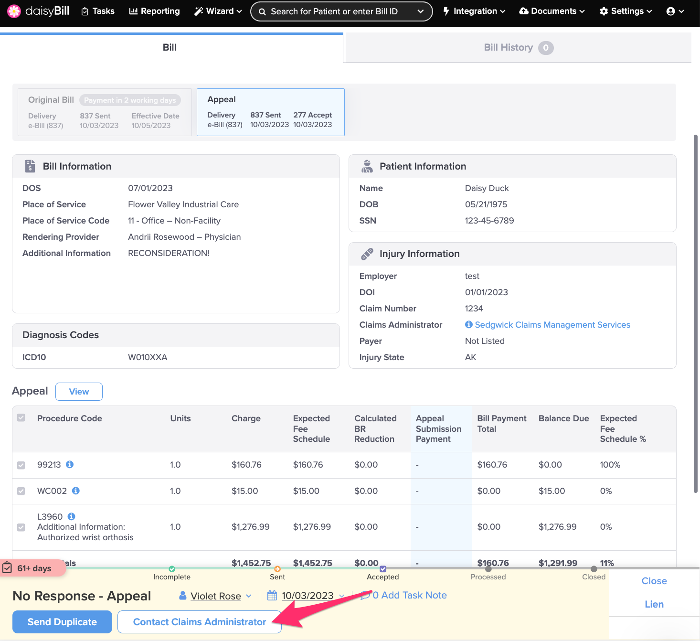Click the 61+ days task clipboard icon
Screen dimensions: 700x641
[x=8, y=568]
